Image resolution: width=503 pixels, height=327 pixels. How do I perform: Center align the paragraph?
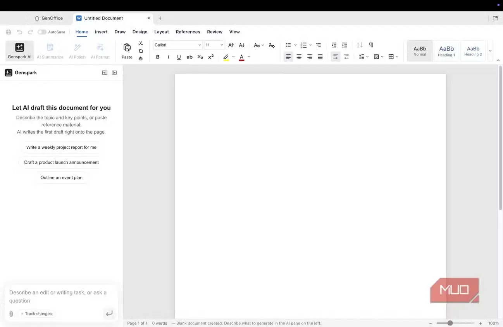pos(299,57)
